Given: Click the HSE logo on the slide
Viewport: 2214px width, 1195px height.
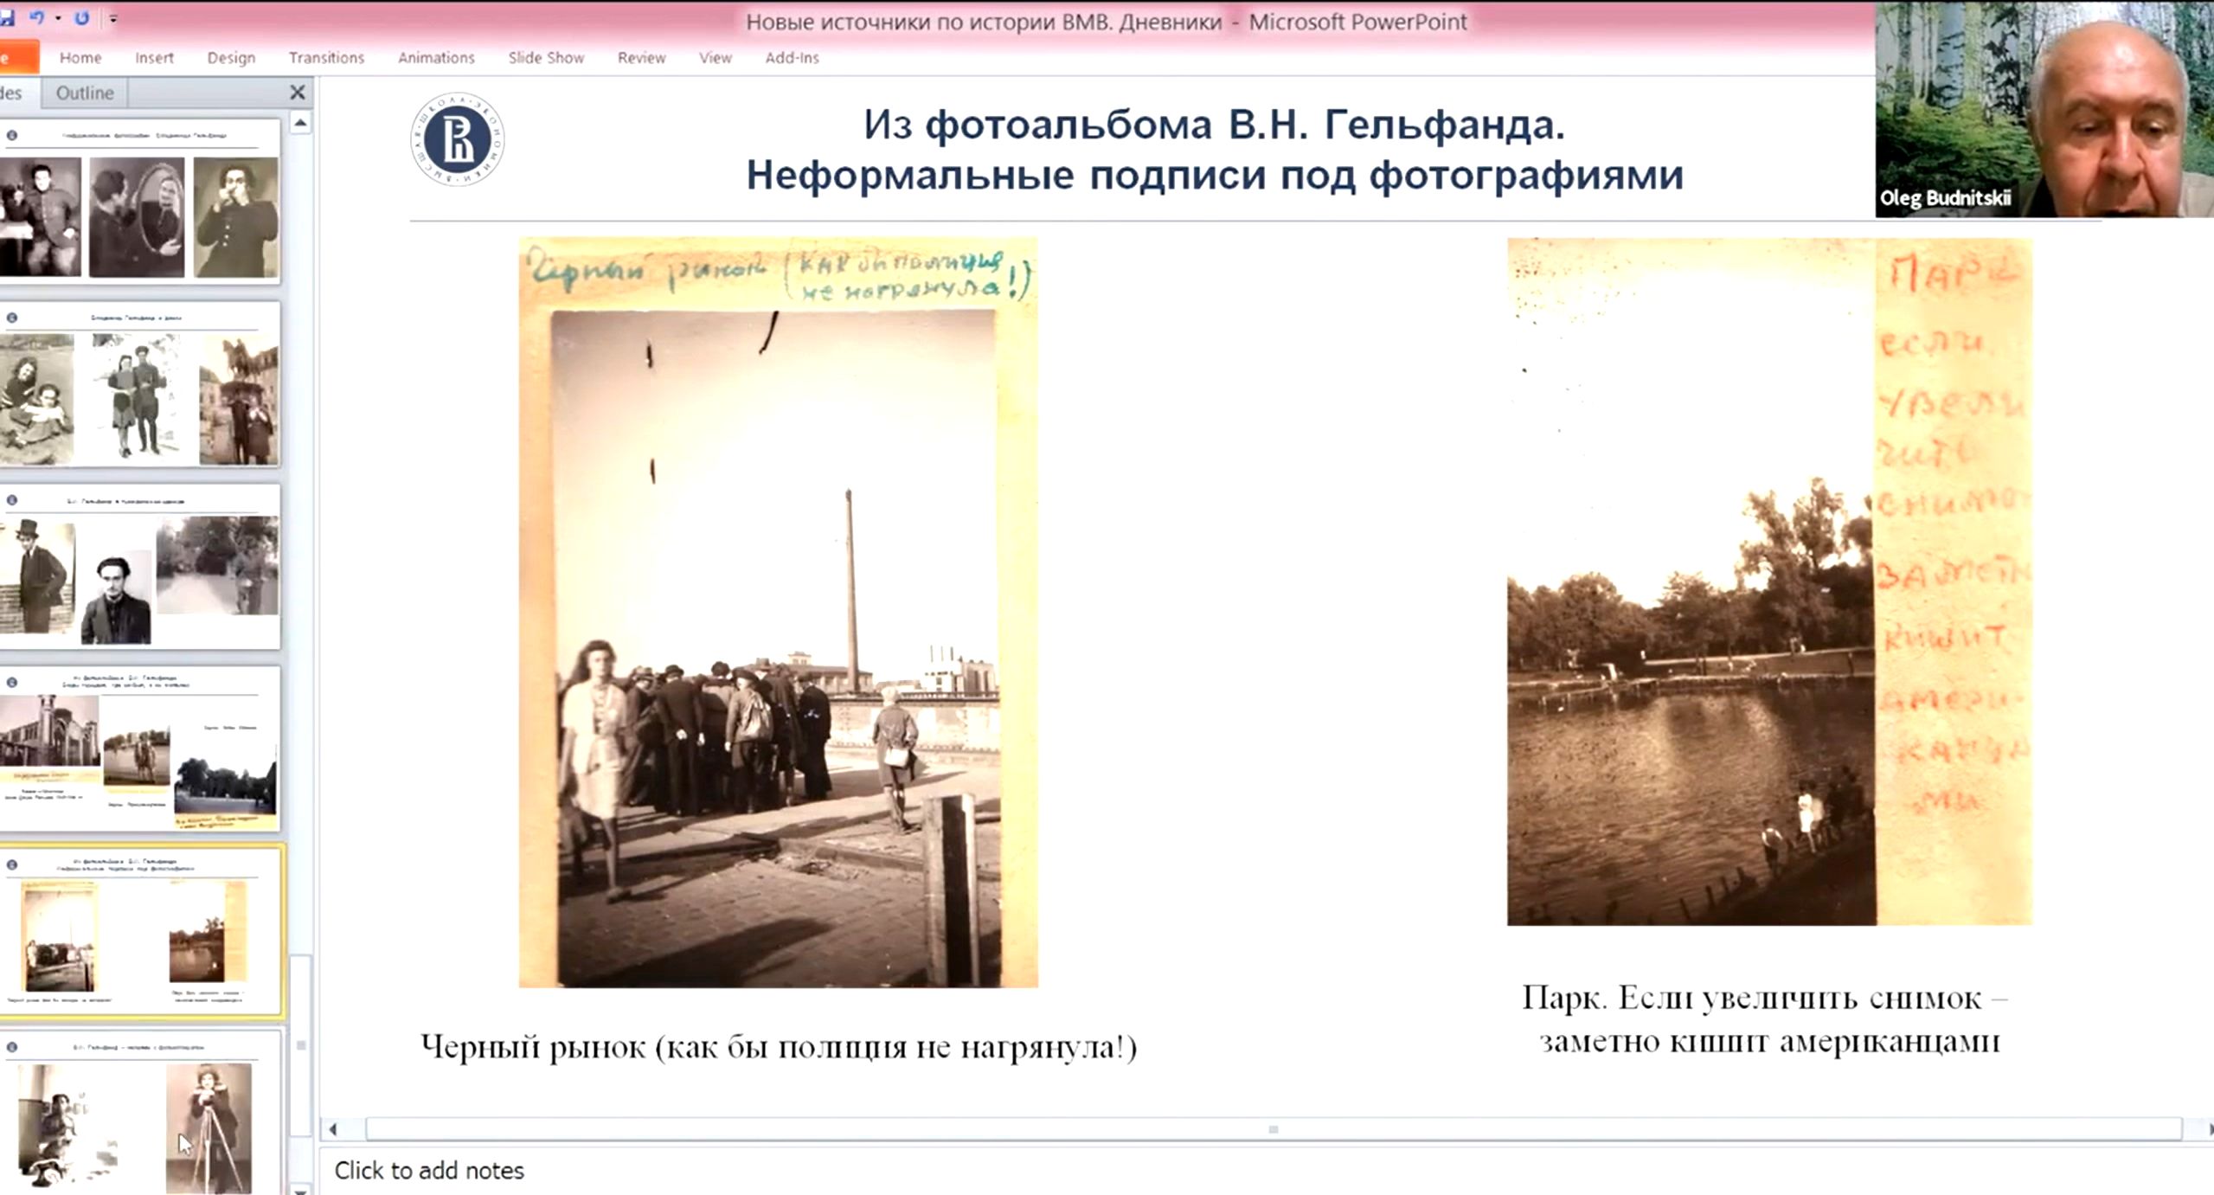Looking at the screenshot, I should pos(457,139).
